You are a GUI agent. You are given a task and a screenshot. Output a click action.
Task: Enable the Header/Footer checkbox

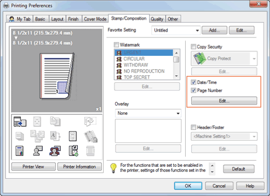coord(193,127)
